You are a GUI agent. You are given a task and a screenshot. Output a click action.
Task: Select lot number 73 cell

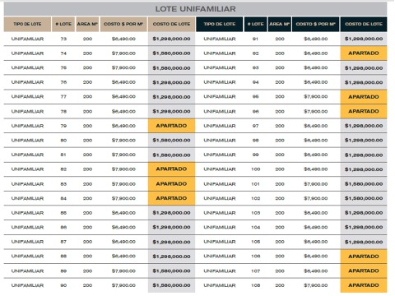63,39
